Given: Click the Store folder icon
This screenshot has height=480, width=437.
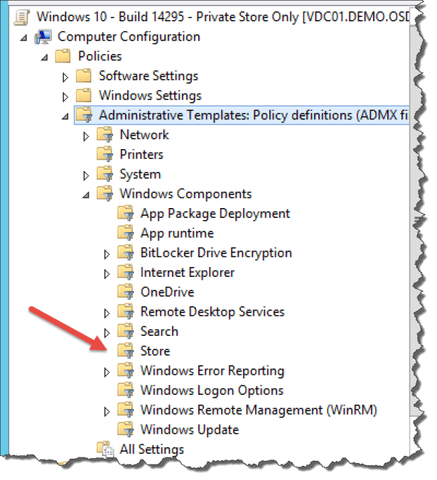Looking at the screenshot, I should [126, 351].
